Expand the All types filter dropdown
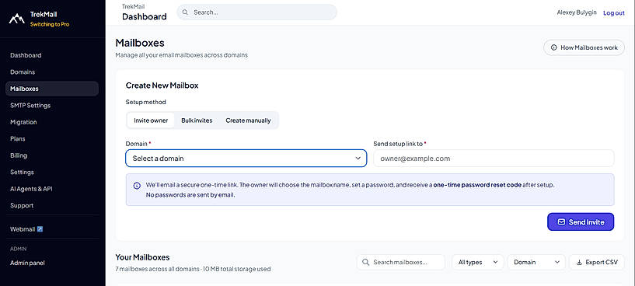Viewport: 635px width, 286px height. pyautogui.click(x=478, y=262)
